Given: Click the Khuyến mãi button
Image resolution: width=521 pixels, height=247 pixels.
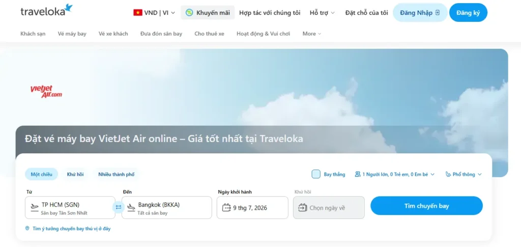Looking at the screenshot, I should [x=208, y=13].
